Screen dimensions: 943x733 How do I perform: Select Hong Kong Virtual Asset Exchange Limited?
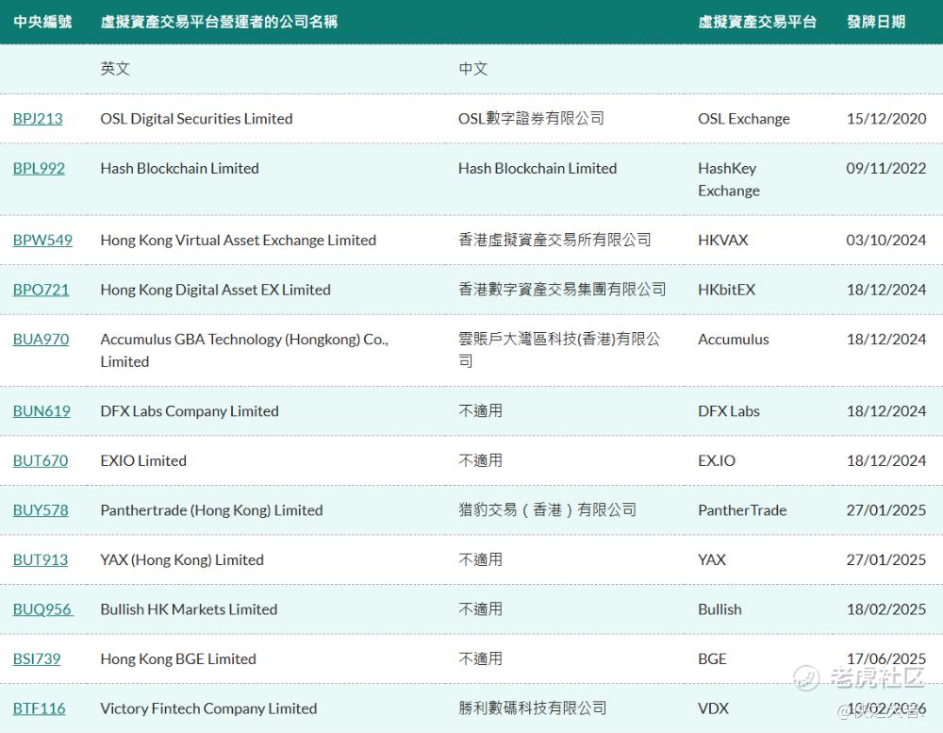pos(239,241)
